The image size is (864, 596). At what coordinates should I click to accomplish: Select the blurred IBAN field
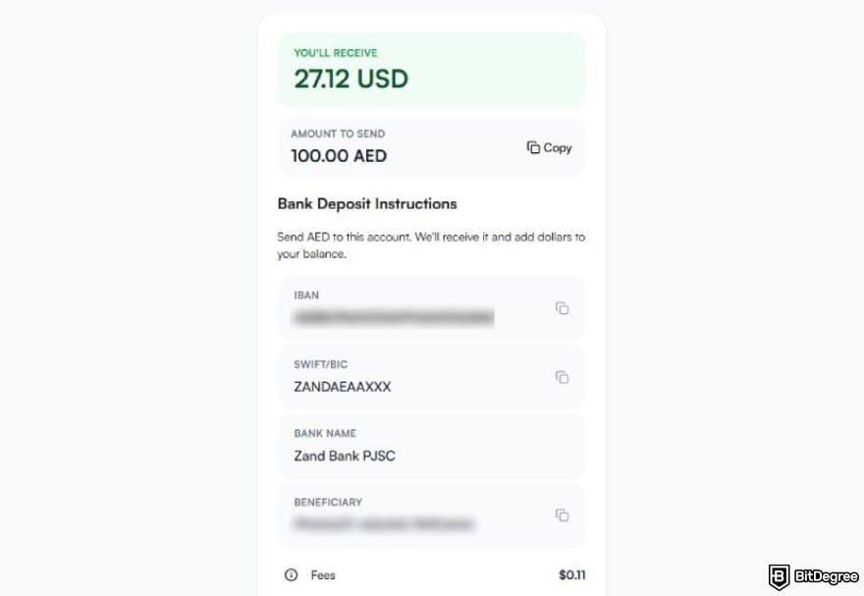click(x=412, y=307)
